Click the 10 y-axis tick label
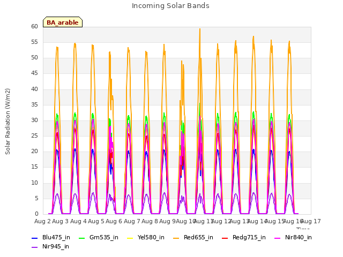 (x=34, y=183)
